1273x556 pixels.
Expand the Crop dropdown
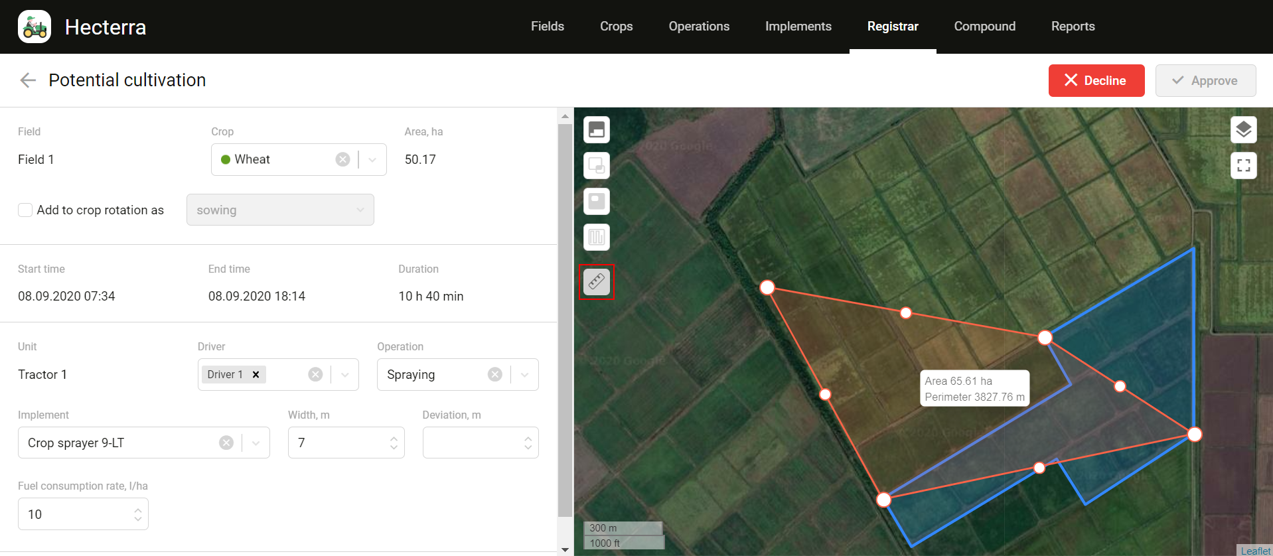point(372,159)
